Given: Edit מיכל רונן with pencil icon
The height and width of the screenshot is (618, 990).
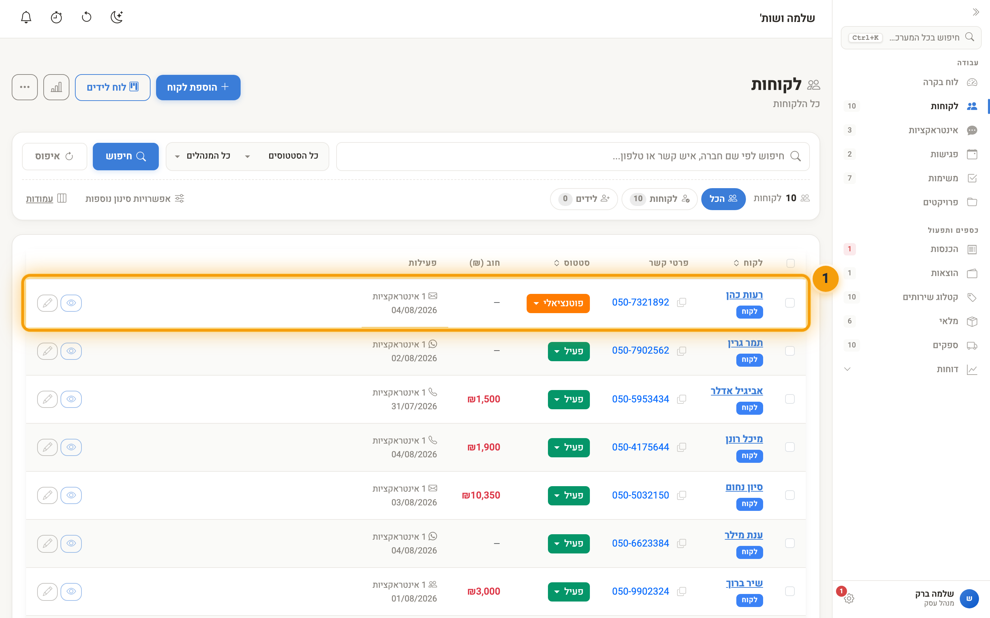Looking at the screenshot, I should click(x=47, y=447).
